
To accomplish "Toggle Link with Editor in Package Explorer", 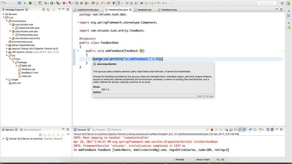I will (x=48, y=10).
